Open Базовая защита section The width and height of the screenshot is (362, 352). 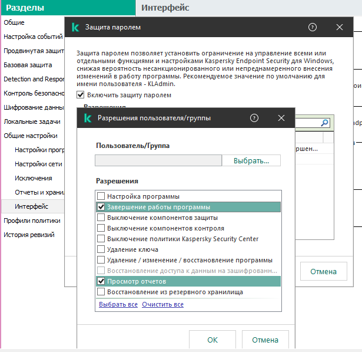(x=28, y=65)
